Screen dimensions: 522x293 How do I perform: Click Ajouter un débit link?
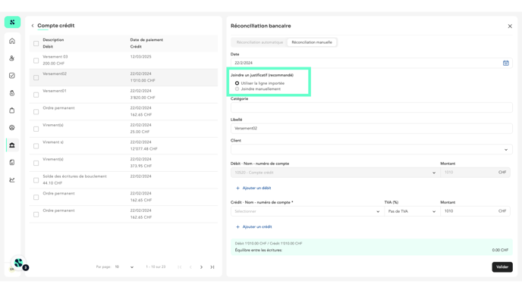point(256,188)
